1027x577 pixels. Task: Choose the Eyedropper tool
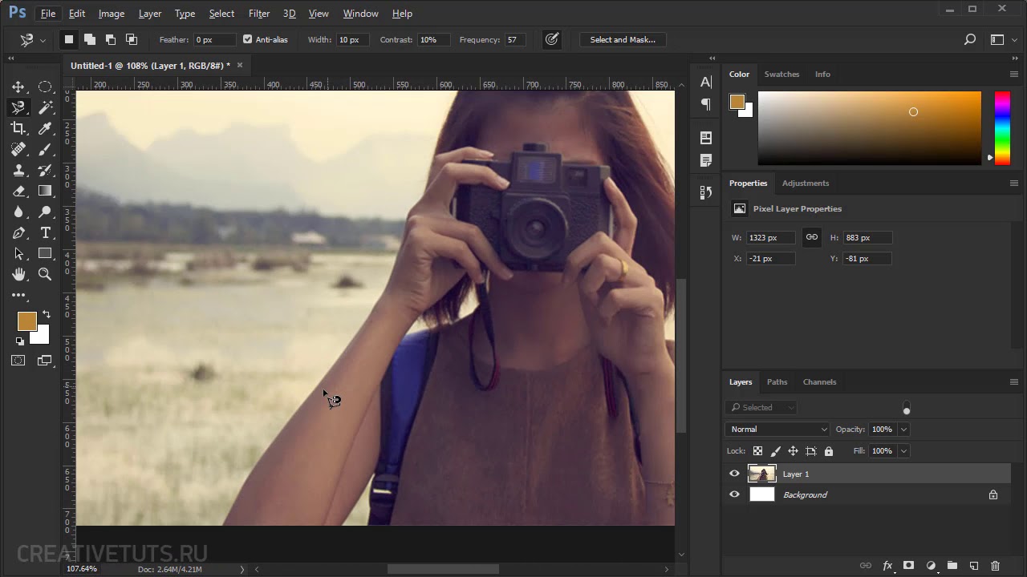(45, 128)
